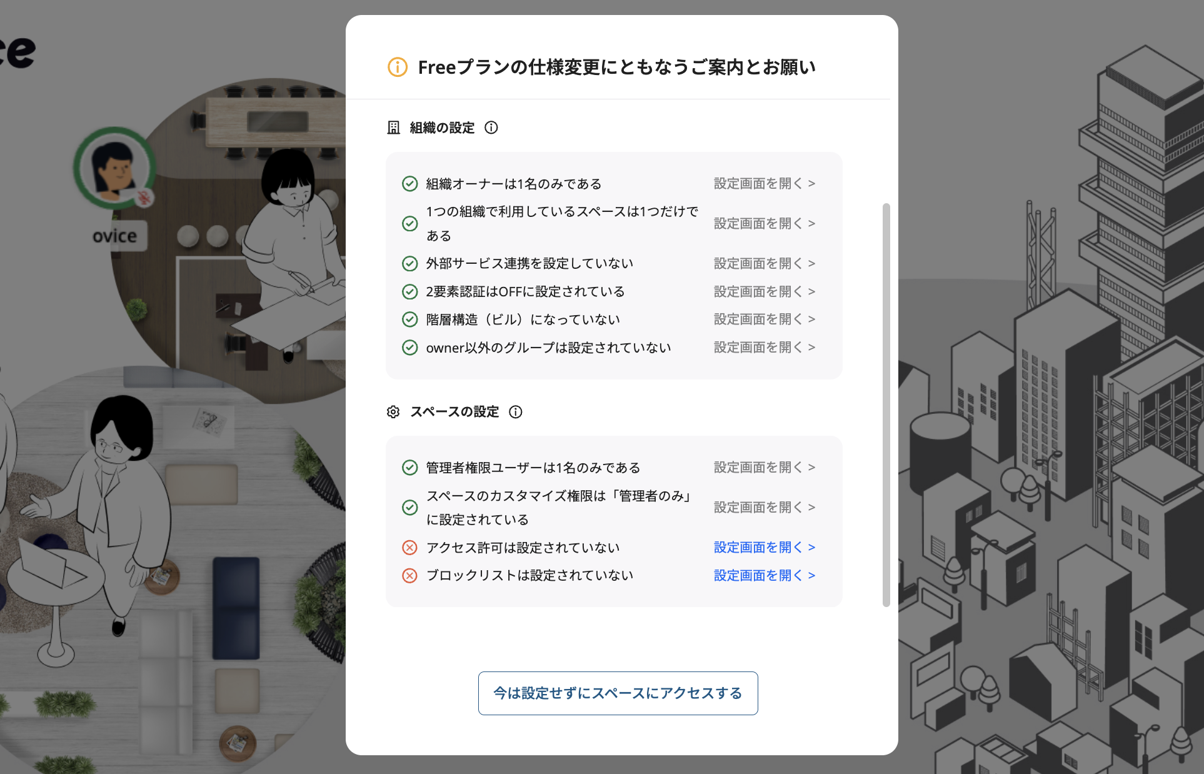Screen dimensions: 1204x774
Task: Click 今は設定せずにスペースにアクセスする button
Action: 618,693
